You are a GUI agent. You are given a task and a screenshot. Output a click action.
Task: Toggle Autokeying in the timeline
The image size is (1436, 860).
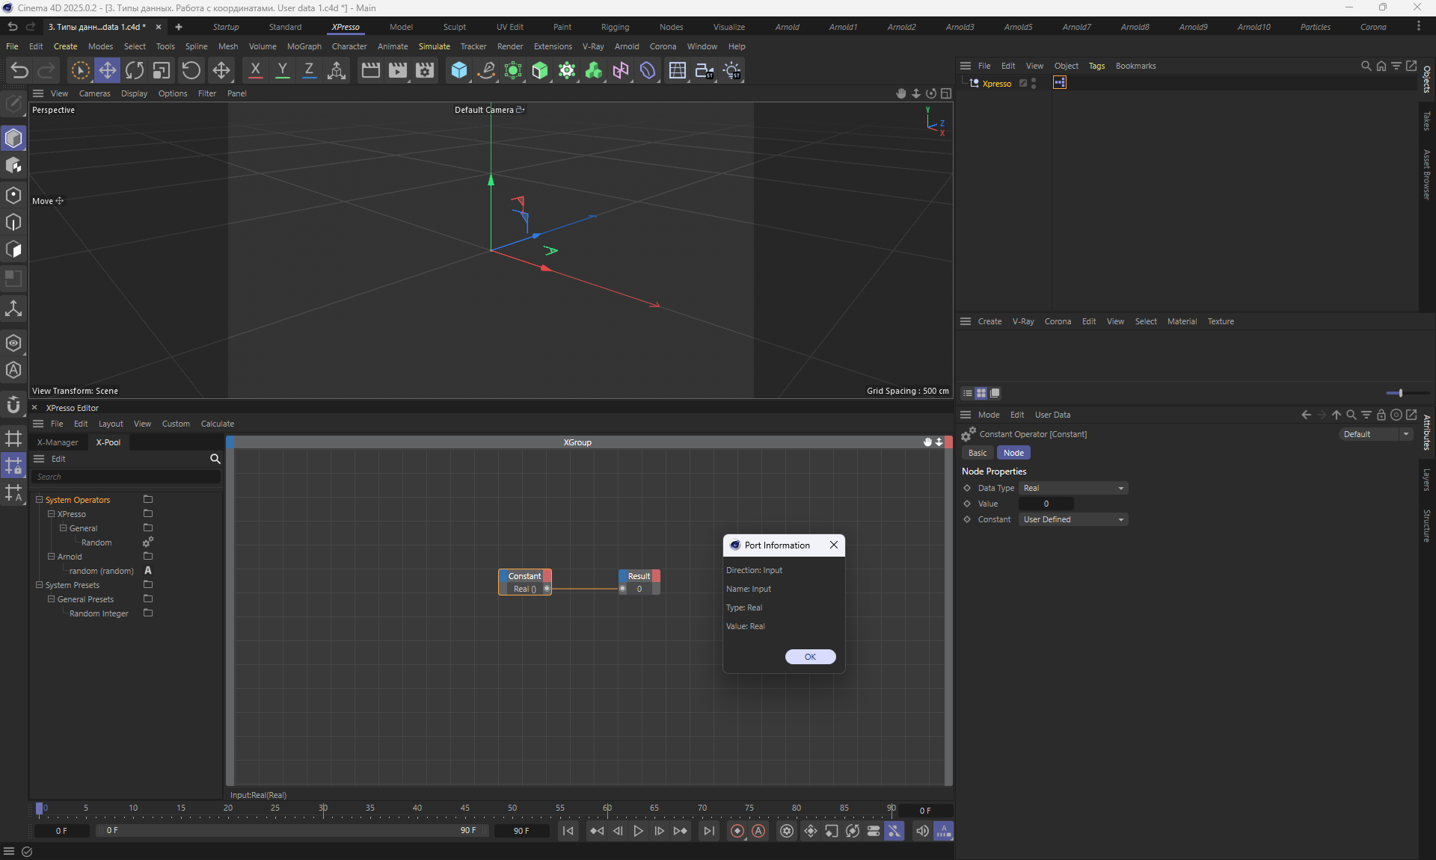click(758, 831)
